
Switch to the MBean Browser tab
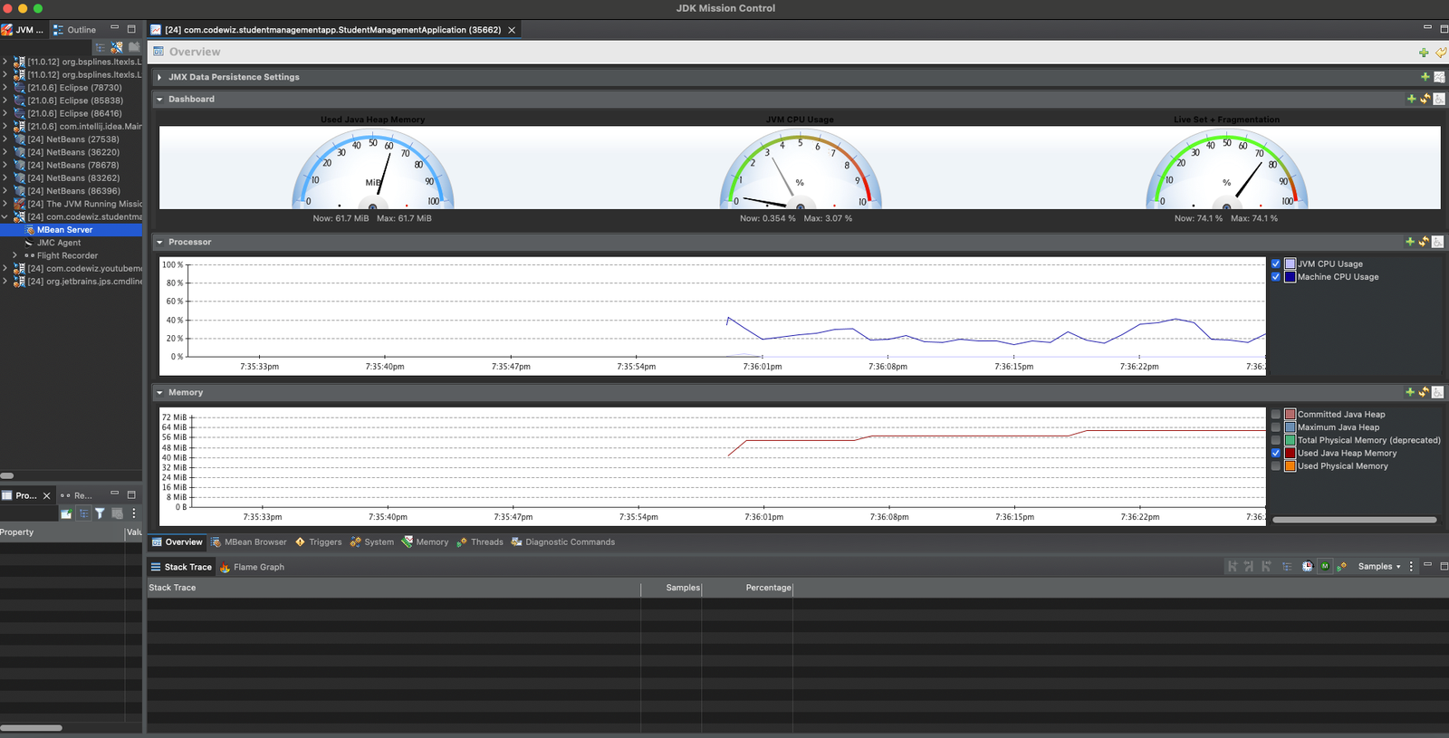249,542
